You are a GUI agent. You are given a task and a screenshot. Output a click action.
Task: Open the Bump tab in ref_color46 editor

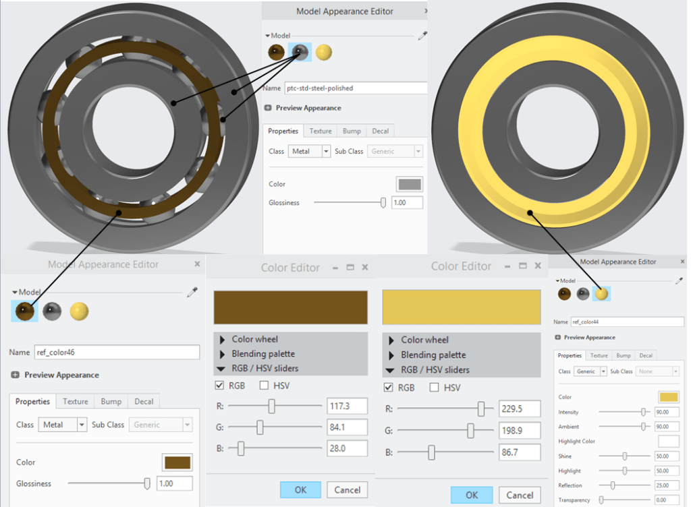tap(111, 402)
